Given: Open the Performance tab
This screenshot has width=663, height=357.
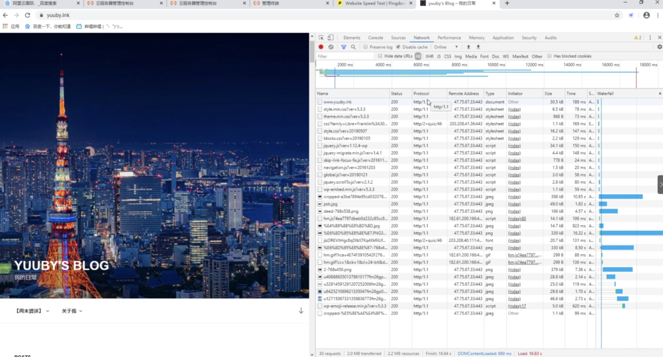Looking at the screenshot, I should [x=449, y=38].
